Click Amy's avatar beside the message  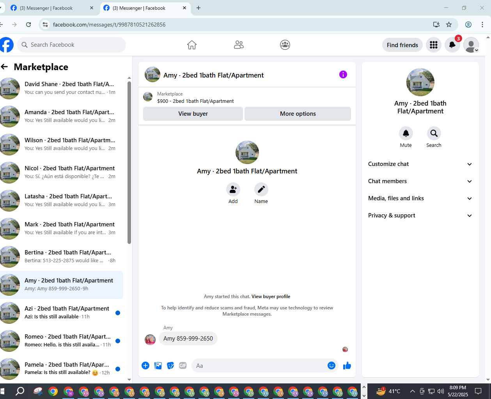pyautogui.click(x=150, y=339)
